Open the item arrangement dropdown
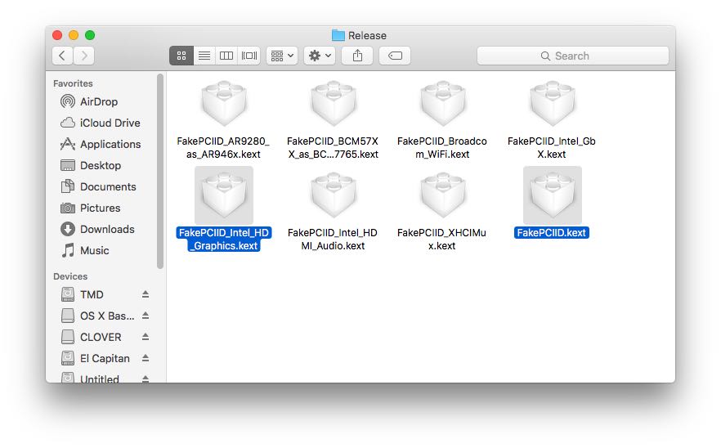This screenshot has height=448, width=721. coord(282,56)
